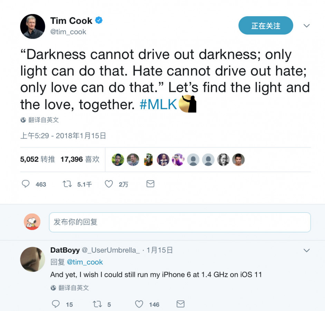325x311 pixels.
Task: Retweet DatBoyy's reply via the icon with 5
Action: pyautogui.click(x=97, y=304)
